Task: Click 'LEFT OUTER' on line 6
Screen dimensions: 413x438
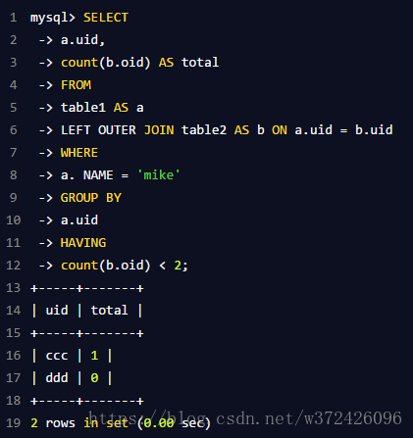Action: pos(98,130)
